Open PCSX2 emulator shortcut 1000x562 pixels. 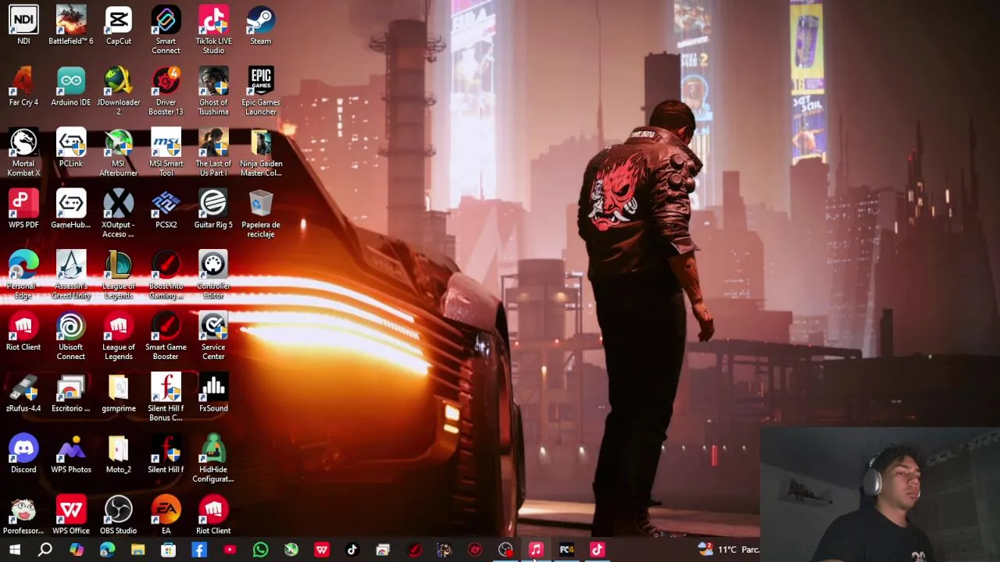coord(166,209)
